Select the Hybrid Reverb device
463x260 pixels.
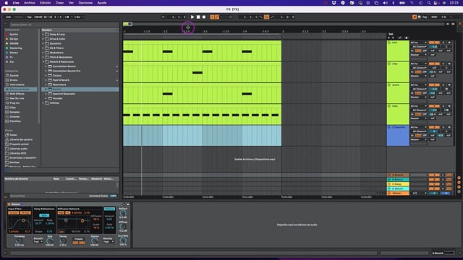[61, 80]
